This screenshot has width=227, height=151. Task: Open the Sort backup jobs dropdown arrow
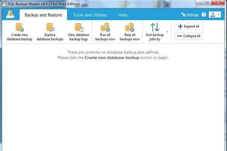pyautogui.click(x=167, y=32)
